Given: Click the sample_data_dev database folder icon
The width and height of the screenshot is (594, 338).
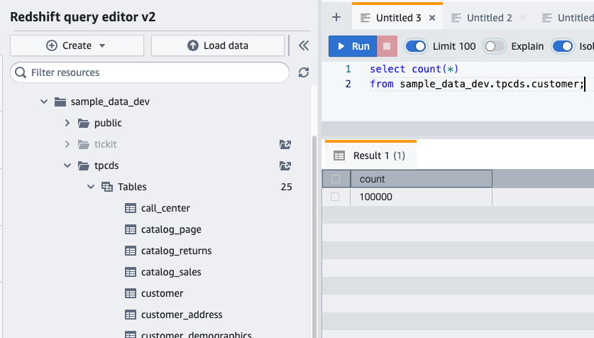Looking at the screenshot, I should pyautogui.click(x=60, y=102).
